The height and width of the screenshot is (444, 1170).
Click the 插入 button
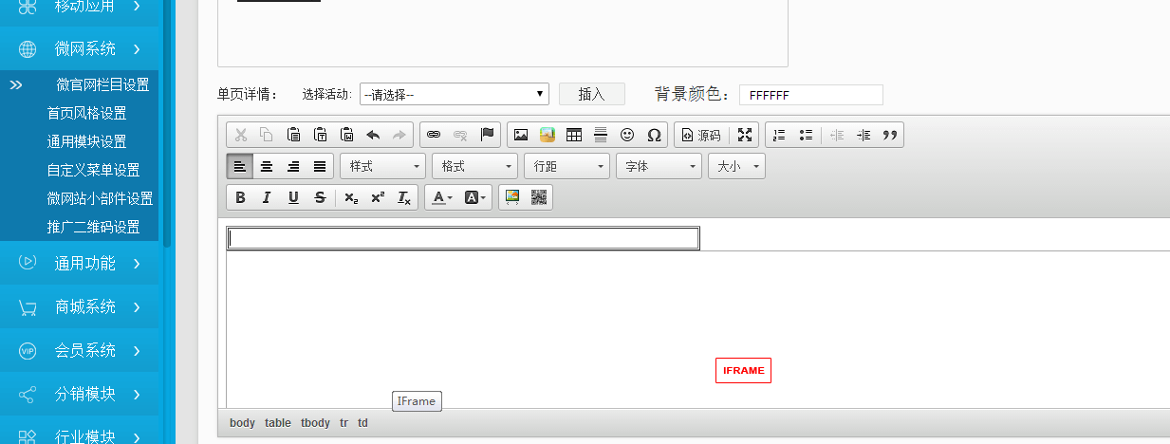[591, 94]
